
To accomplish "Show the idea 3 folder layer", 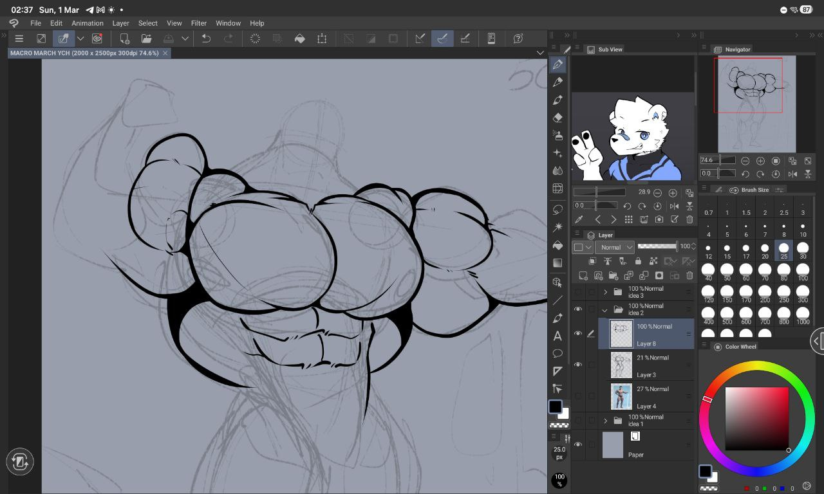I will click(577, 292).
